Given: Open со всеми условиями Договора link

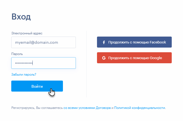Looking at the screenshot, I should pyautogui.click(x=87, y=108).
